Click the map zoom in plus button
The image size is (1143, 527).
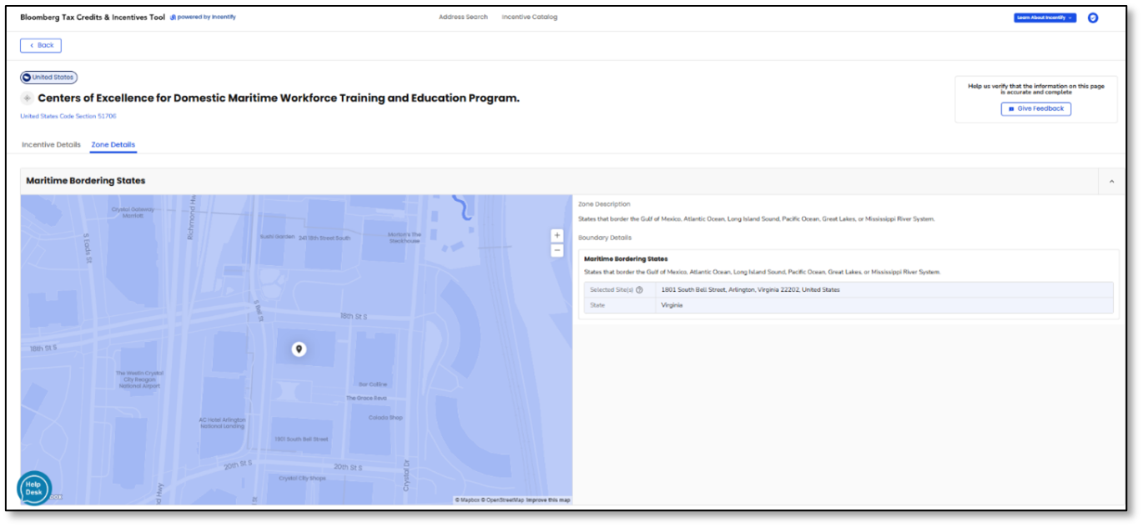[x=557, y=236]
